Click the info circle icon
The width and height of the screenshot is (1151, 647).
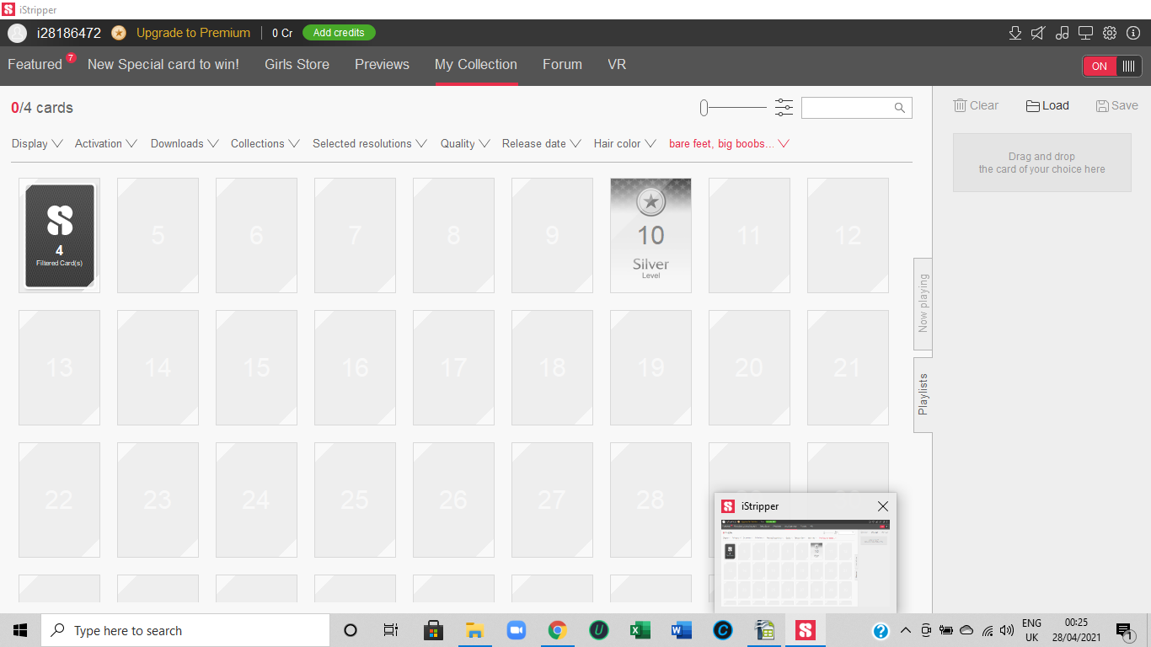tap(1132, 33)
